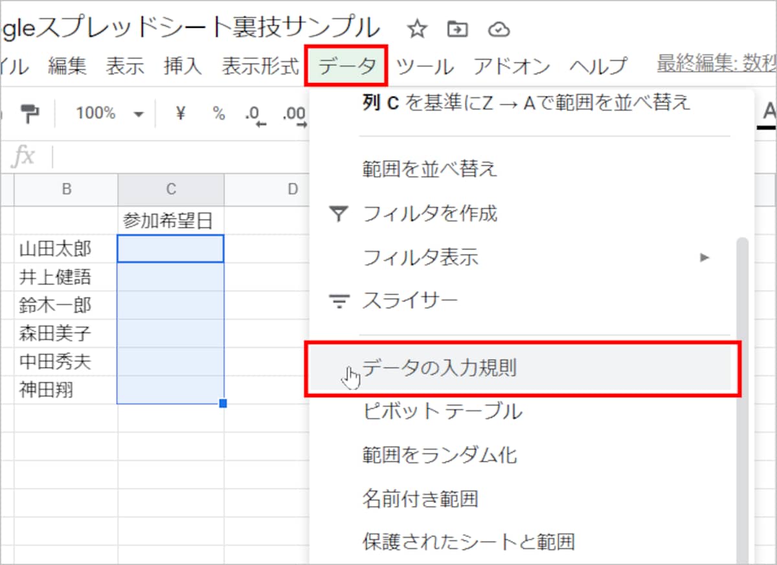Click column C cell beside 神田翔

[x=171, y=390]
